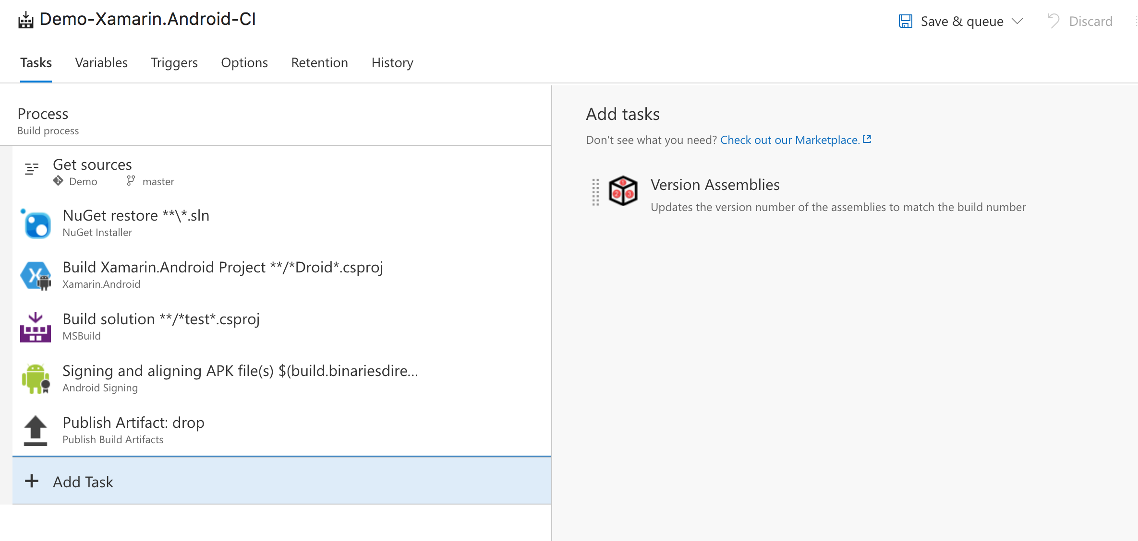Click the Xamarin.Android build task icon
Image resolution: width=1138 pixels, height=541 pixels.
(x=36, y=275)
